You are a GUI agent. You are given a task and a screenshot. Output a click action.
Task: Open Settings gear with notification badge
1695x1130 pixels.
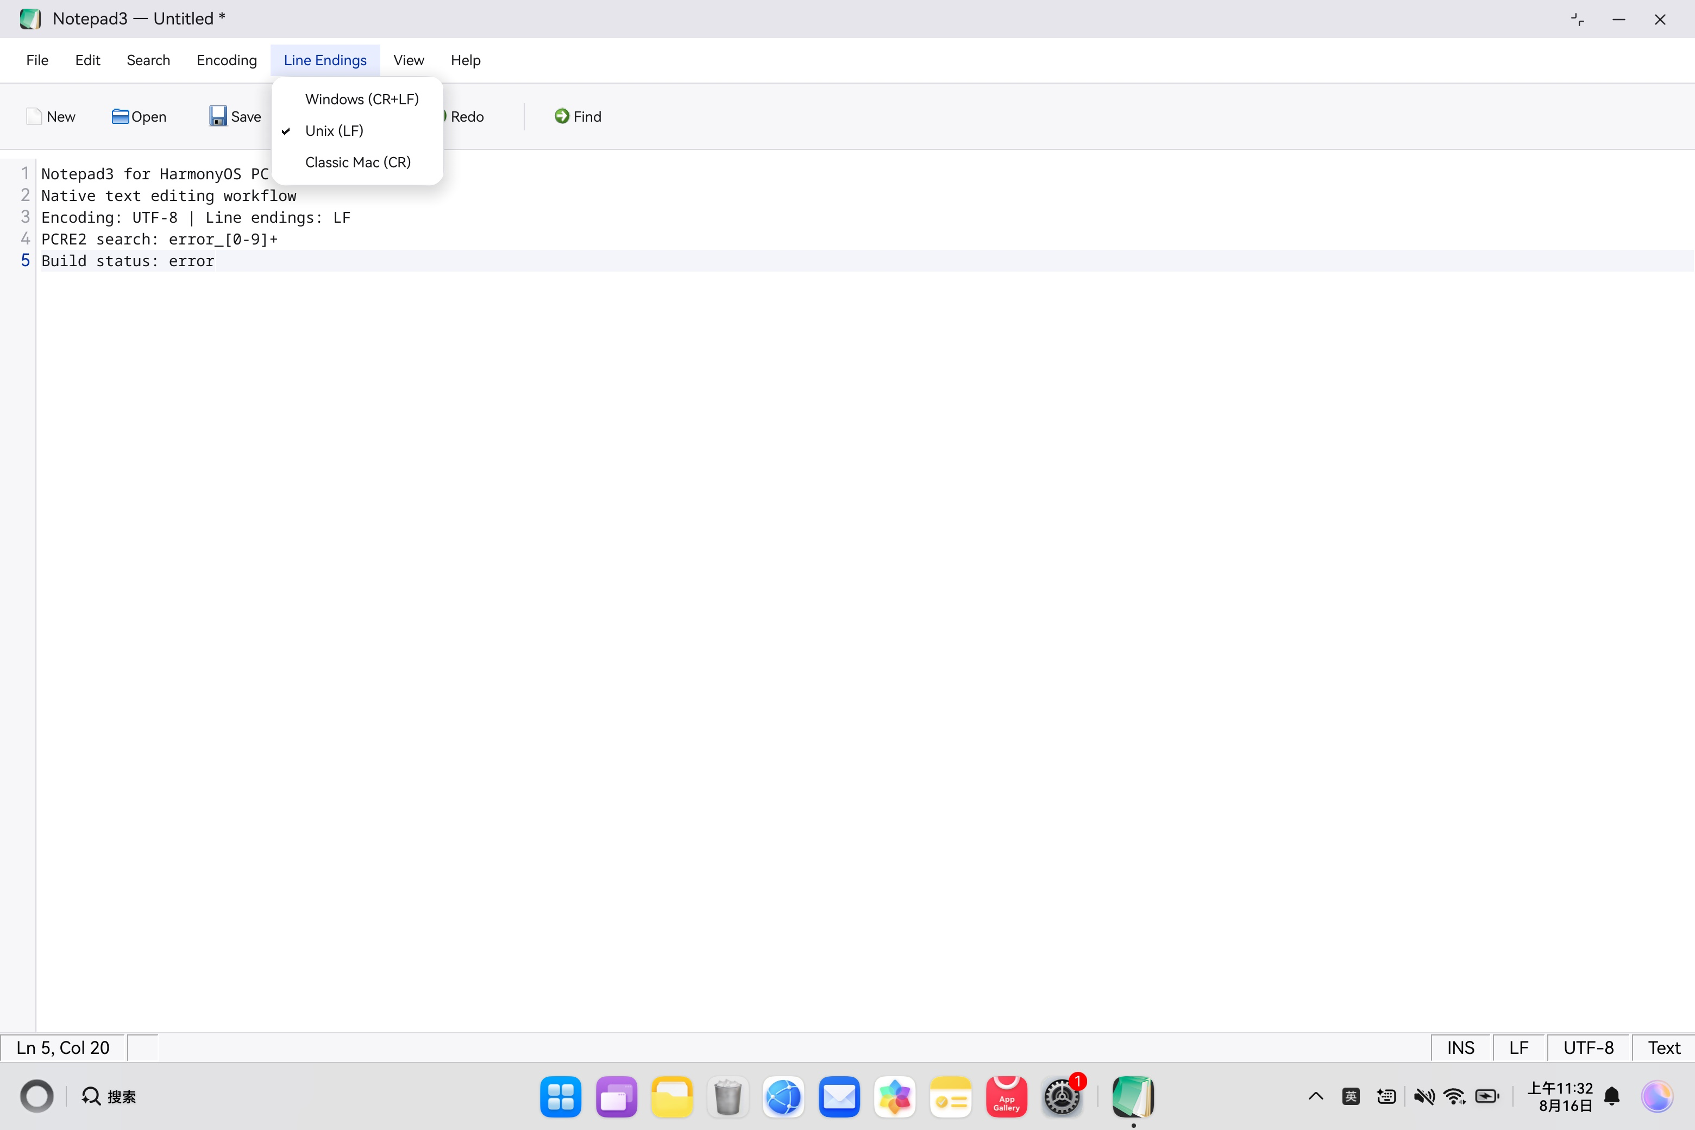(x=1062, y=1097)
